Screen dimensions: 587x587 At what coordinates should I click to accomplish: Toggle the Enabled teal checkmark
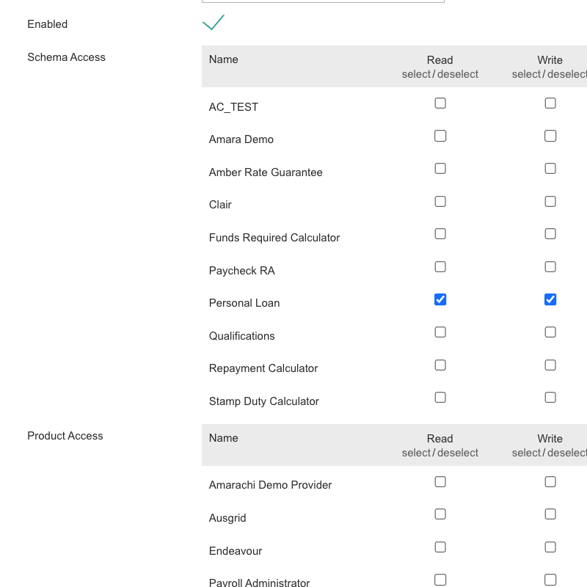pos(213,23)
